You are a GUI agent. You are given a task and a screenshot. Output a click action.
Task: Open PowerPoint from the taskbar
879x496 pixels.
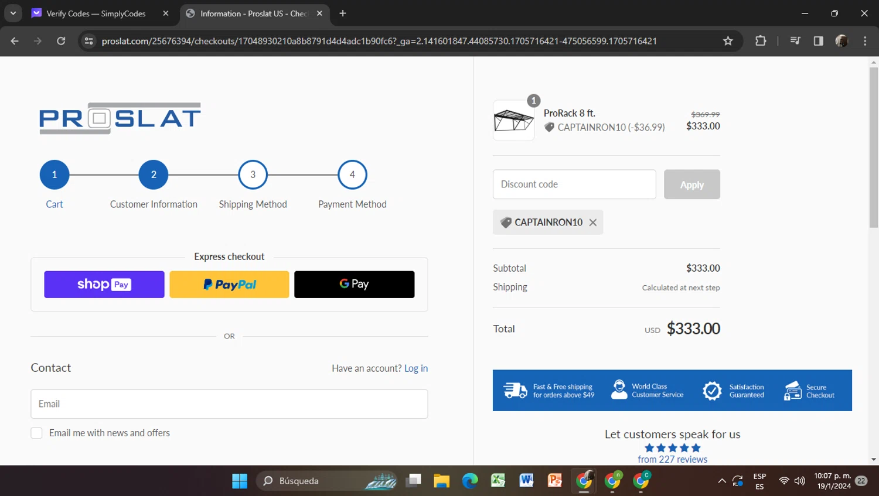pyautogui.click(x=554, y=481)
